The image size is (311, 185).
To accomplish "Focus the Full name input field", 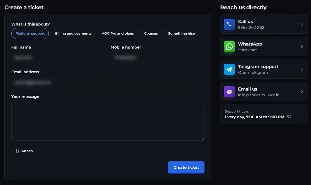I will (58, 58).
